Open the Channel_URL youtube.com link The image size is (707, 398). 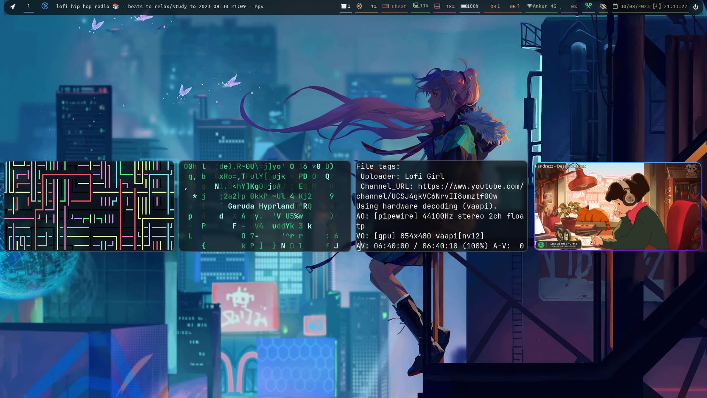click(440, 191)
